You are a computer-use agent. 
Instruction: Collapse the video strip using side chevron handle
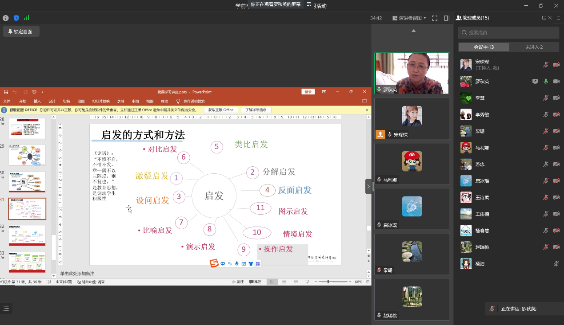coord(368,187)
